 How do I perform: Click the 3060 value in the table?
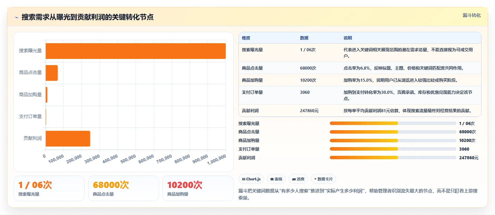(x=305, y=92)
